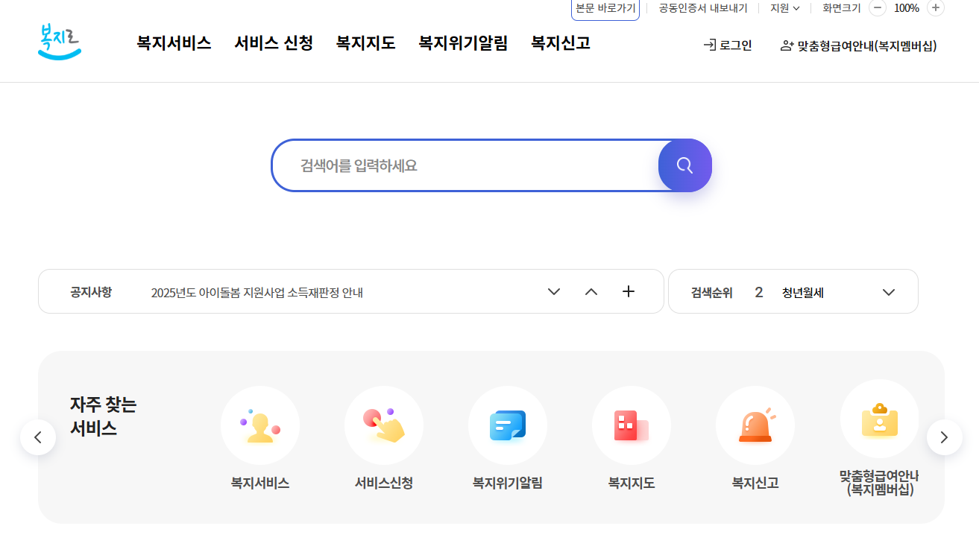979x558 pixels.
Task: Show next notice with the down chevron
Action: [x=553, y=292]
